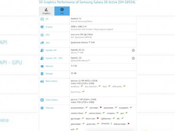Click the OS label
The width and height of the screenshot is (175, 131).
tap(47, 19)
